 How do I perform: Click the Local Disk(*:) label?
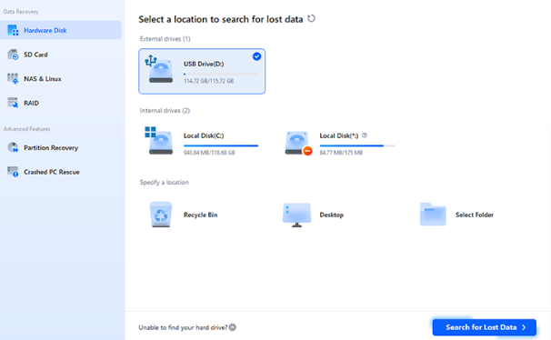[339, 135]
